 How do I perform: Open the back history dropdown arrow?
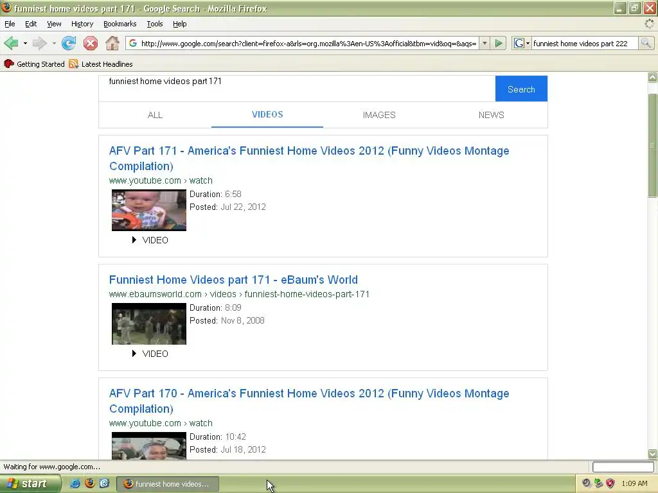pyautogui.click(x=25, y=43)
